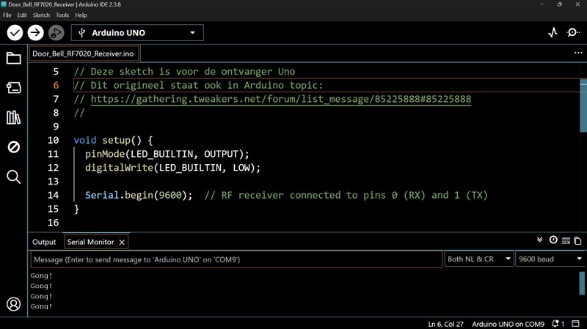Maximize or restore the Arduino IDE window

560,4
